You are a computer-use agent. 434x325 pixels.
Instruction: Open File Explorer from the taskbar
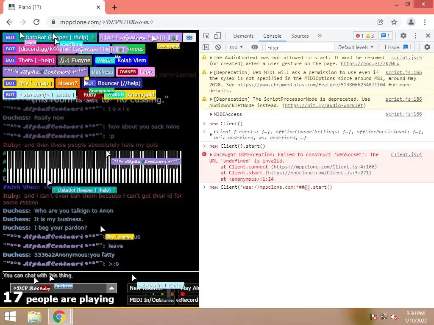[34, 317]
